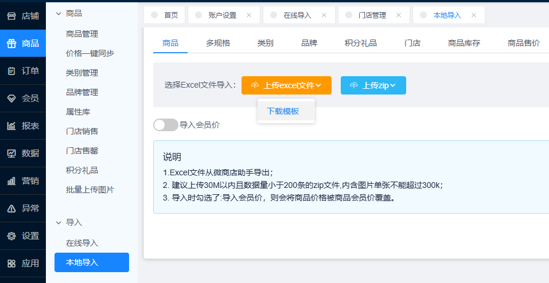Close the 门店管理 tab
This screenshot has height=283, width=549.
pos(399,15)
